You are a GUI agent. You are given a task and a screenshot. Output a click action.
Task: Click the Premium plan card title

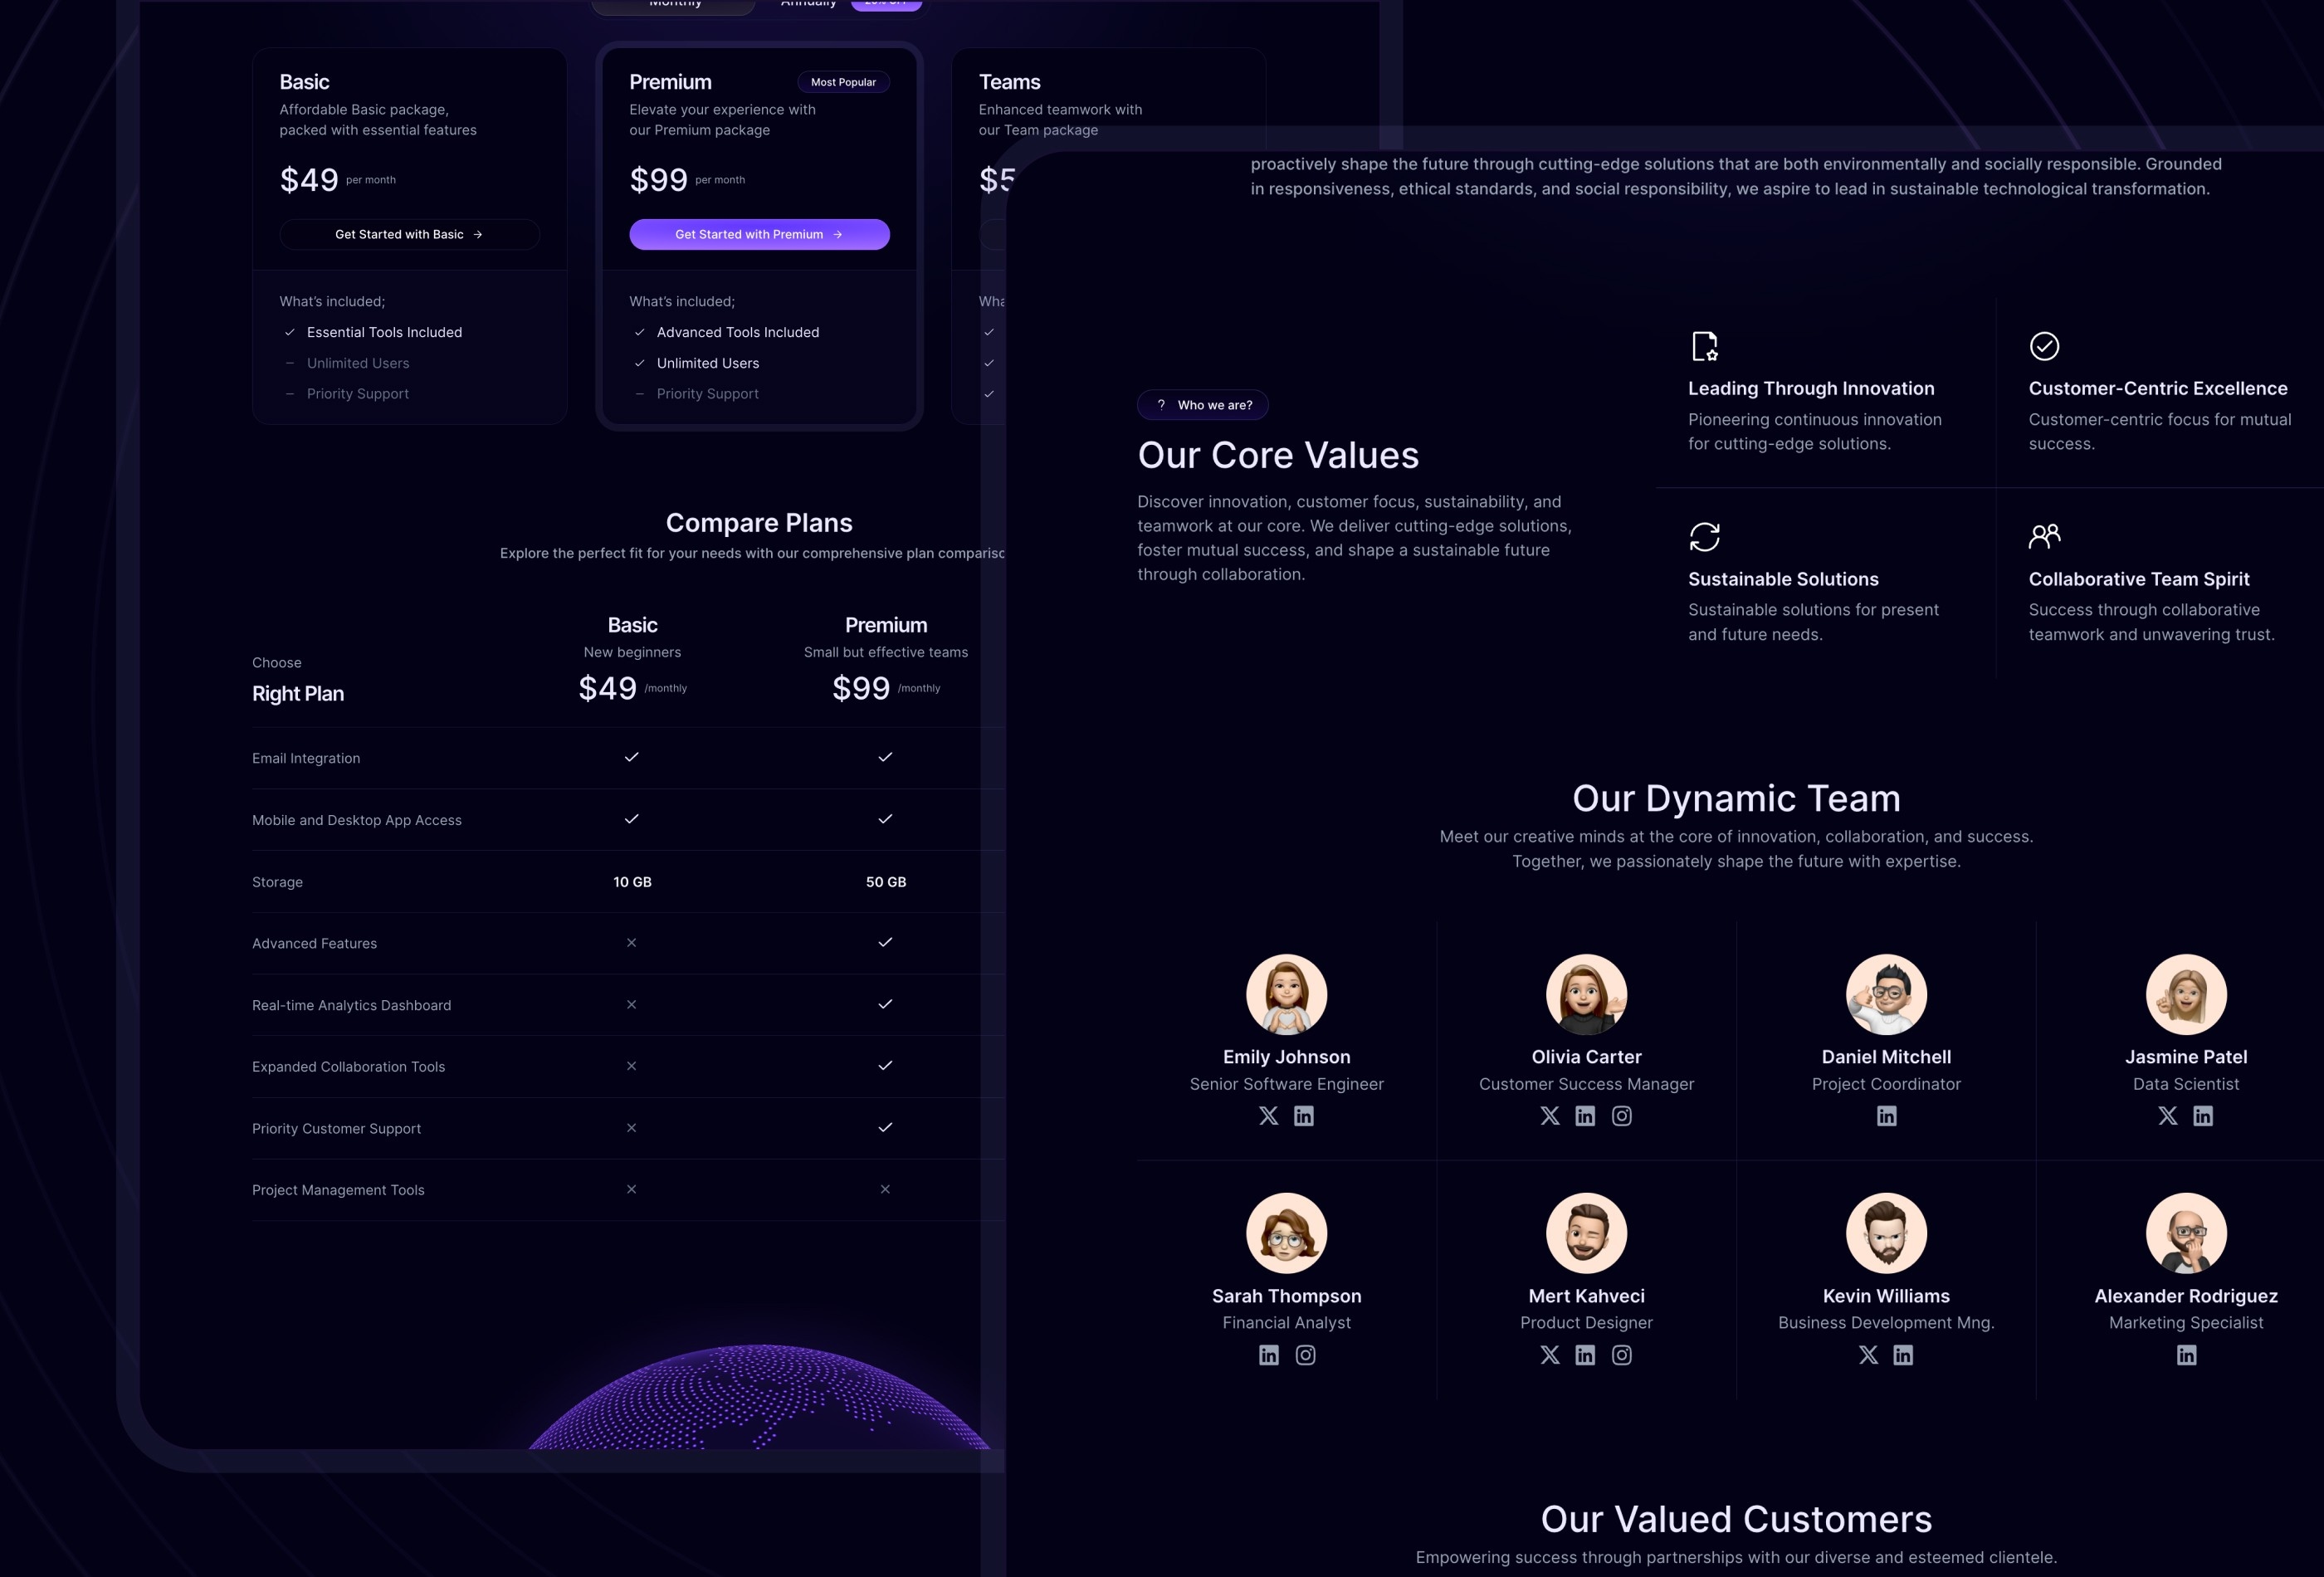click(670, 82)
